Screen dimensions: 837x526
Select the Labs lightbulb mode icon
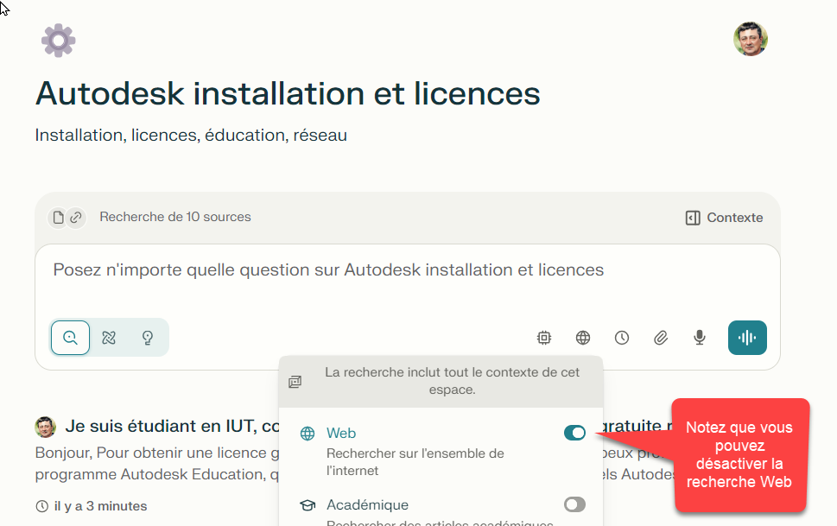pos(148,338)
